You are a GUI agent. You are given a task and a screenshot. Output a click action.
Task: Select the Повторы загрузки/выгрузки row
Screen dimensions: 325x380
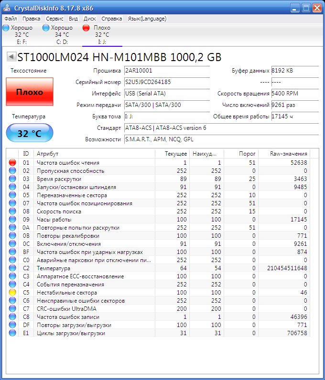(158, 325)
